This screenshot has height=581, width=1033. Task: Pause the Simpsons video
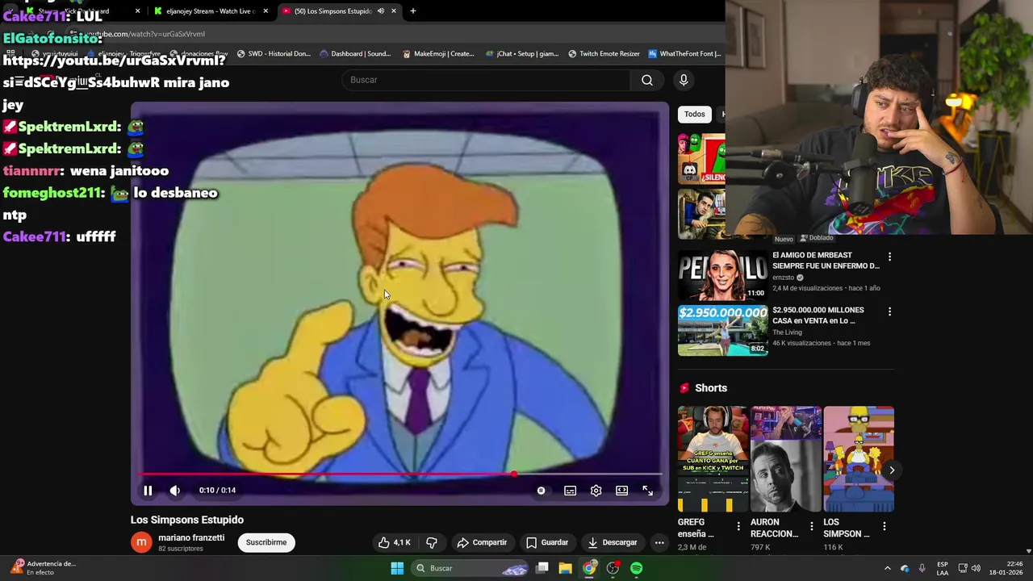pyautogui.click(x=148, y=490)
